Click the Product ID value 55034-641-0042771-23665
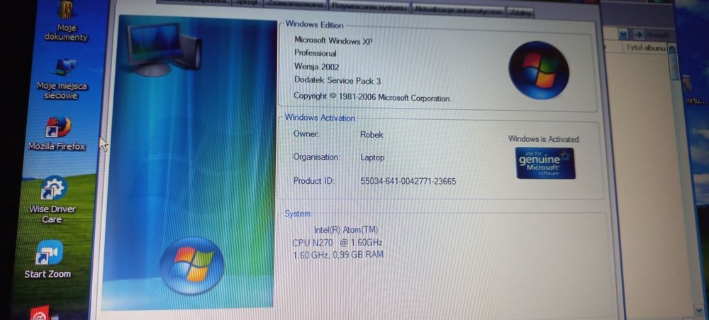The image size is (709, 320). (x=408, y=182)
